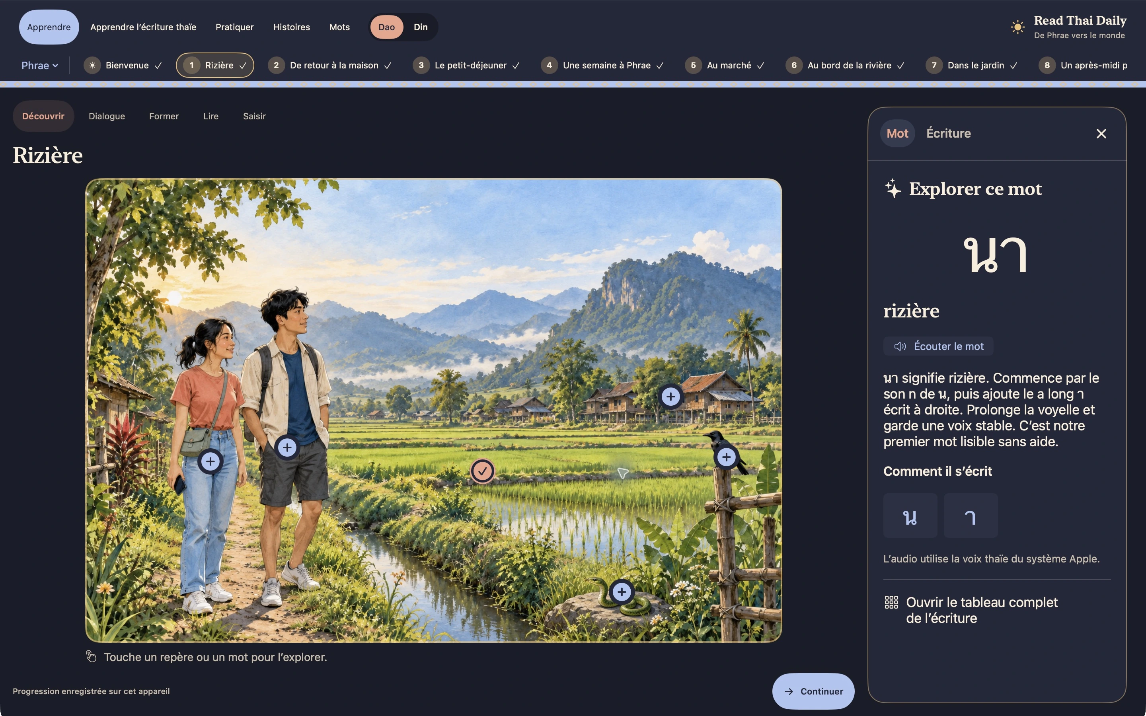
Task: Switch to the Former step tab
Action: [164, 116]
